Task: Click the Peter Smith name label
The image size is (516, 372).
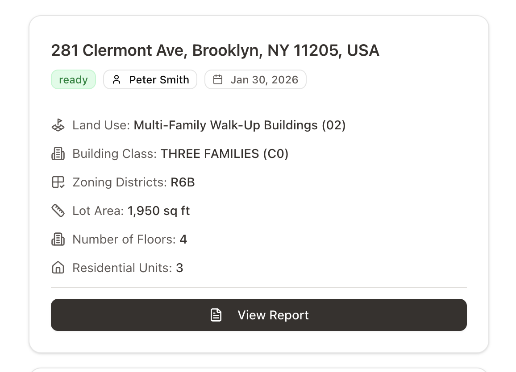Action: (159, 80)
